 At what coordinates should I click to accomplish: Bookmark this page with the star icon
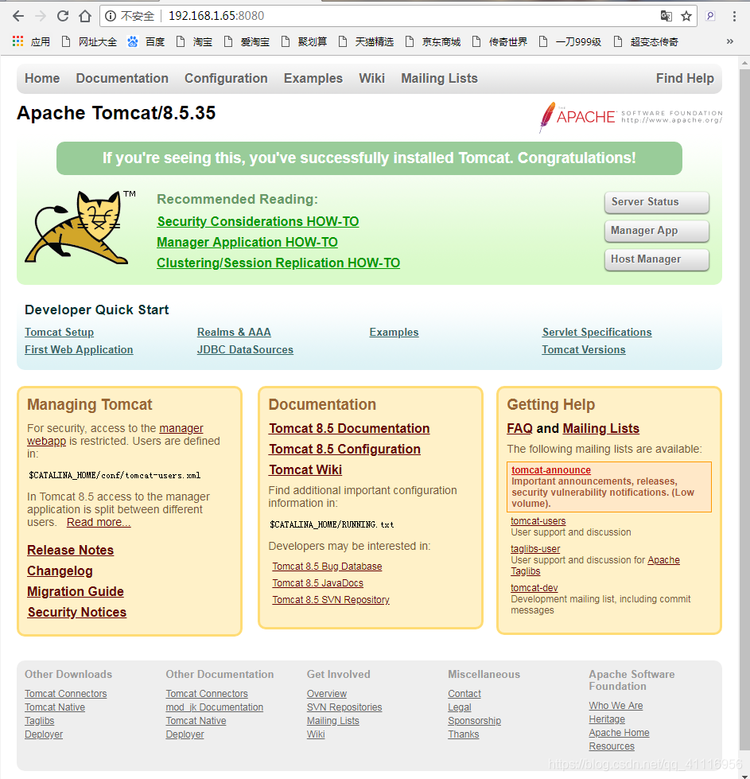(x=686, y=16)
